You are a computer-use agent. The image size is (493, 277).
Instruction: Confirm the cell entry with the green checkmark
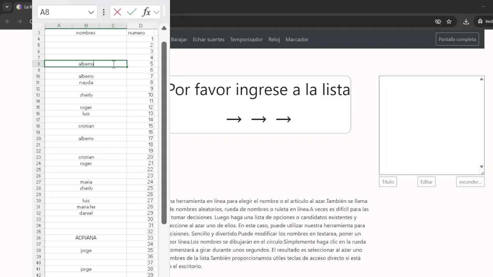(x=132, y=12)
